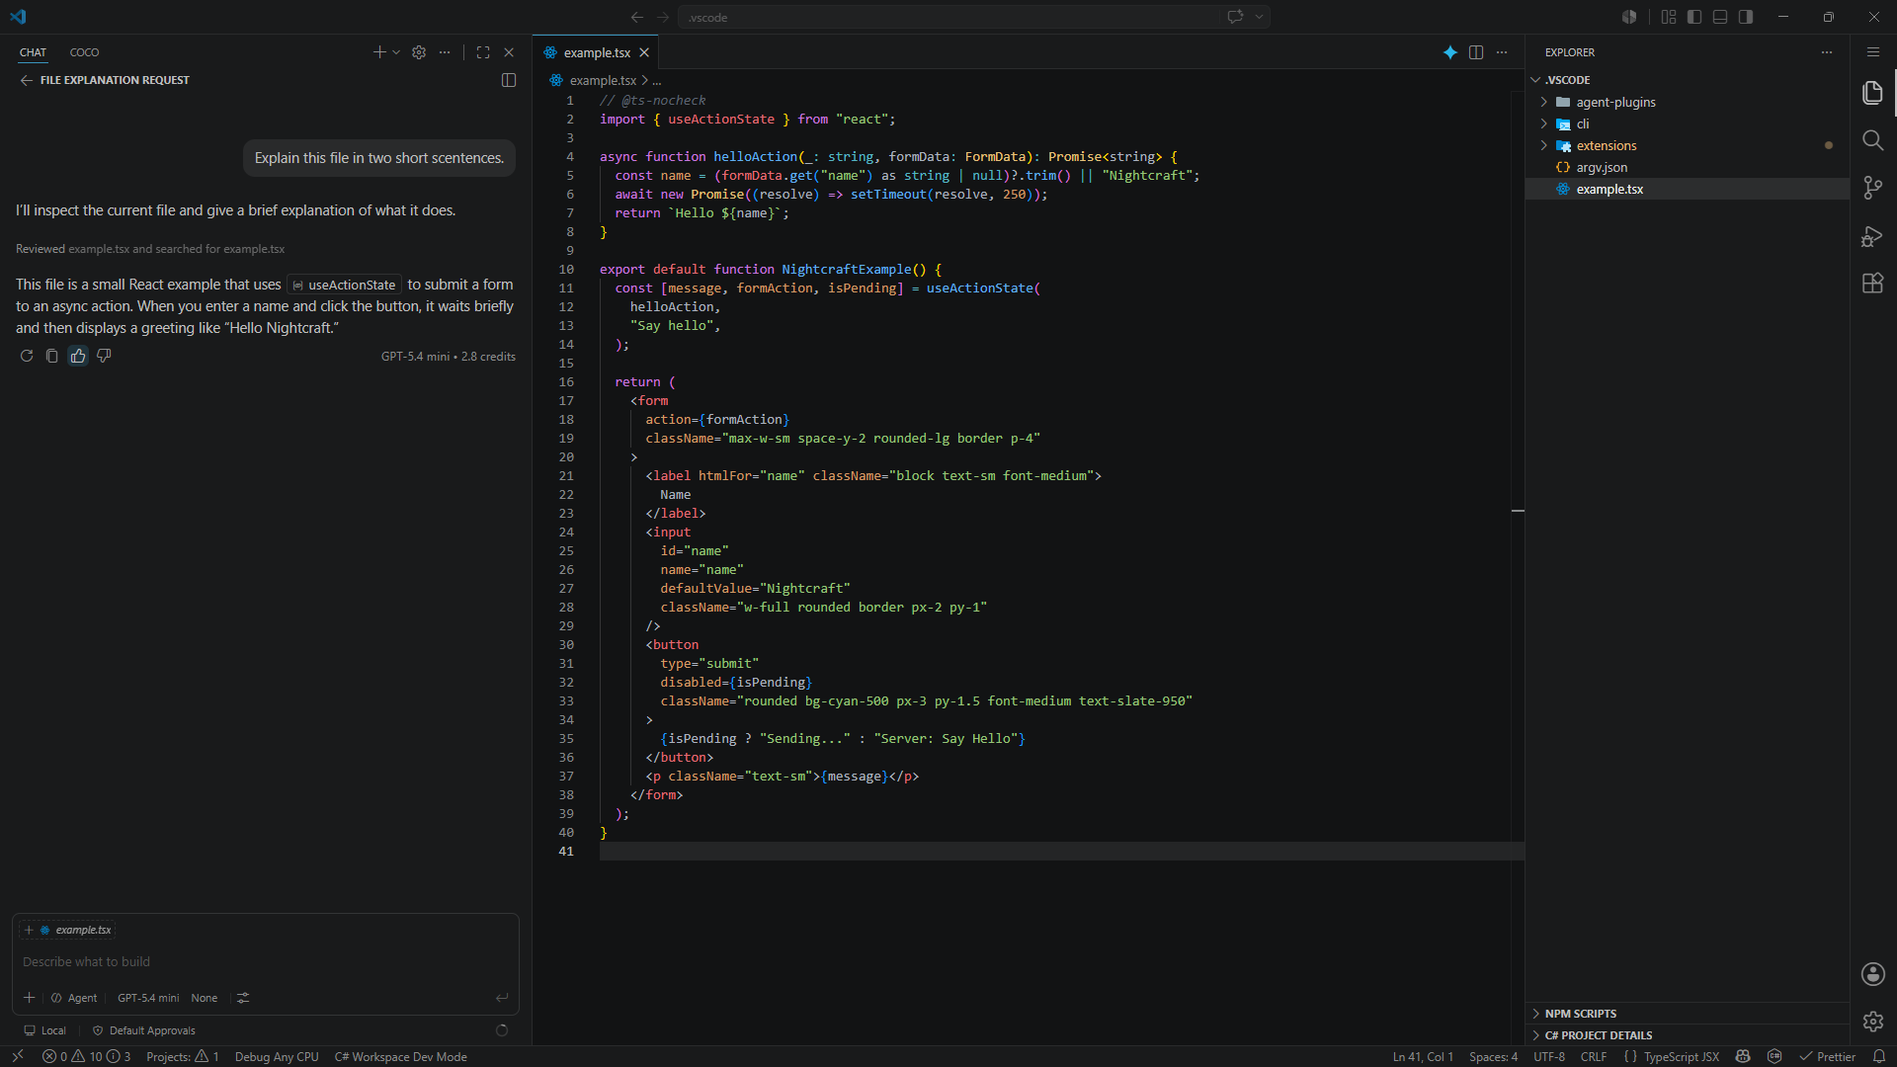The height and width of the screenshot is (1067, 1897).
Task: Open Problems via errors and warnings count
Action: pyautogui.click(x=86, y=1056)
